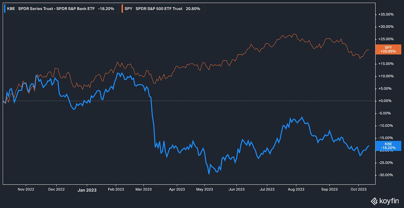
Task: Click the SPY 20.80% legend value
Action: coord(193,9)
